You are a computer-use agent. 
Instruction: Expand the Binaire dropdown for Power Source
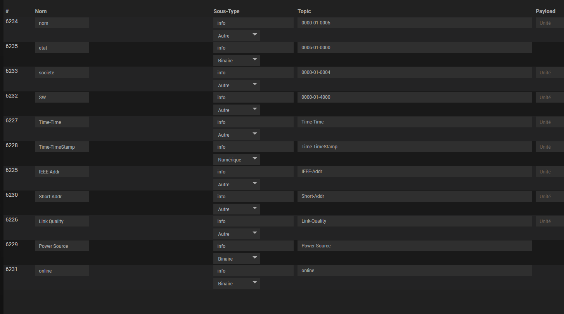236,259
